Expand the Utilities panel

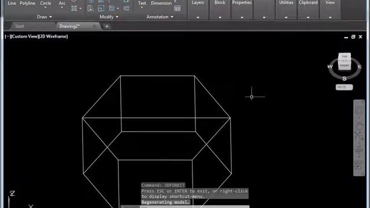286,17
